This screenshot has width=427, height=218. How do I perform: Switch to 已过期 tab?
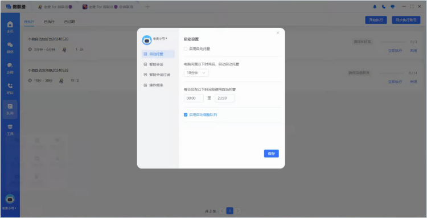click(69, 22)
